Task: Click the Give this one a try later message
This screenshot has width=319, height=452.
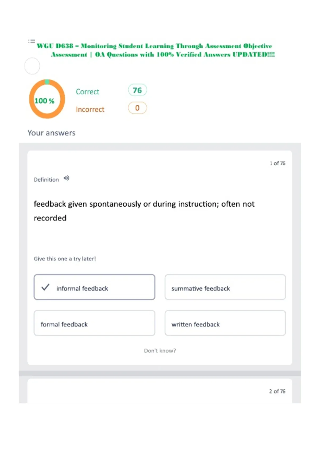Action: pos(65,259)
